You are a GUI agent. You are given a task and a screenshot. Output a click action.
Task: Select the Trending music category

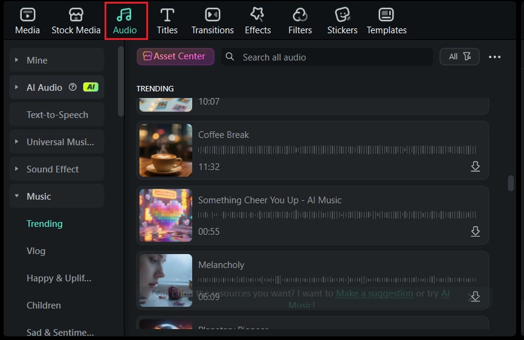tap(45, 224)
